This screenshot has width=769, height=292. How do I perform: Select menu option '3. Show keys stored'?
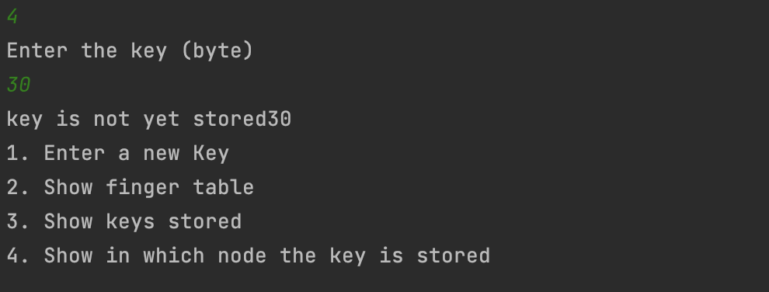pyautogui.click(x=124, y=221)
